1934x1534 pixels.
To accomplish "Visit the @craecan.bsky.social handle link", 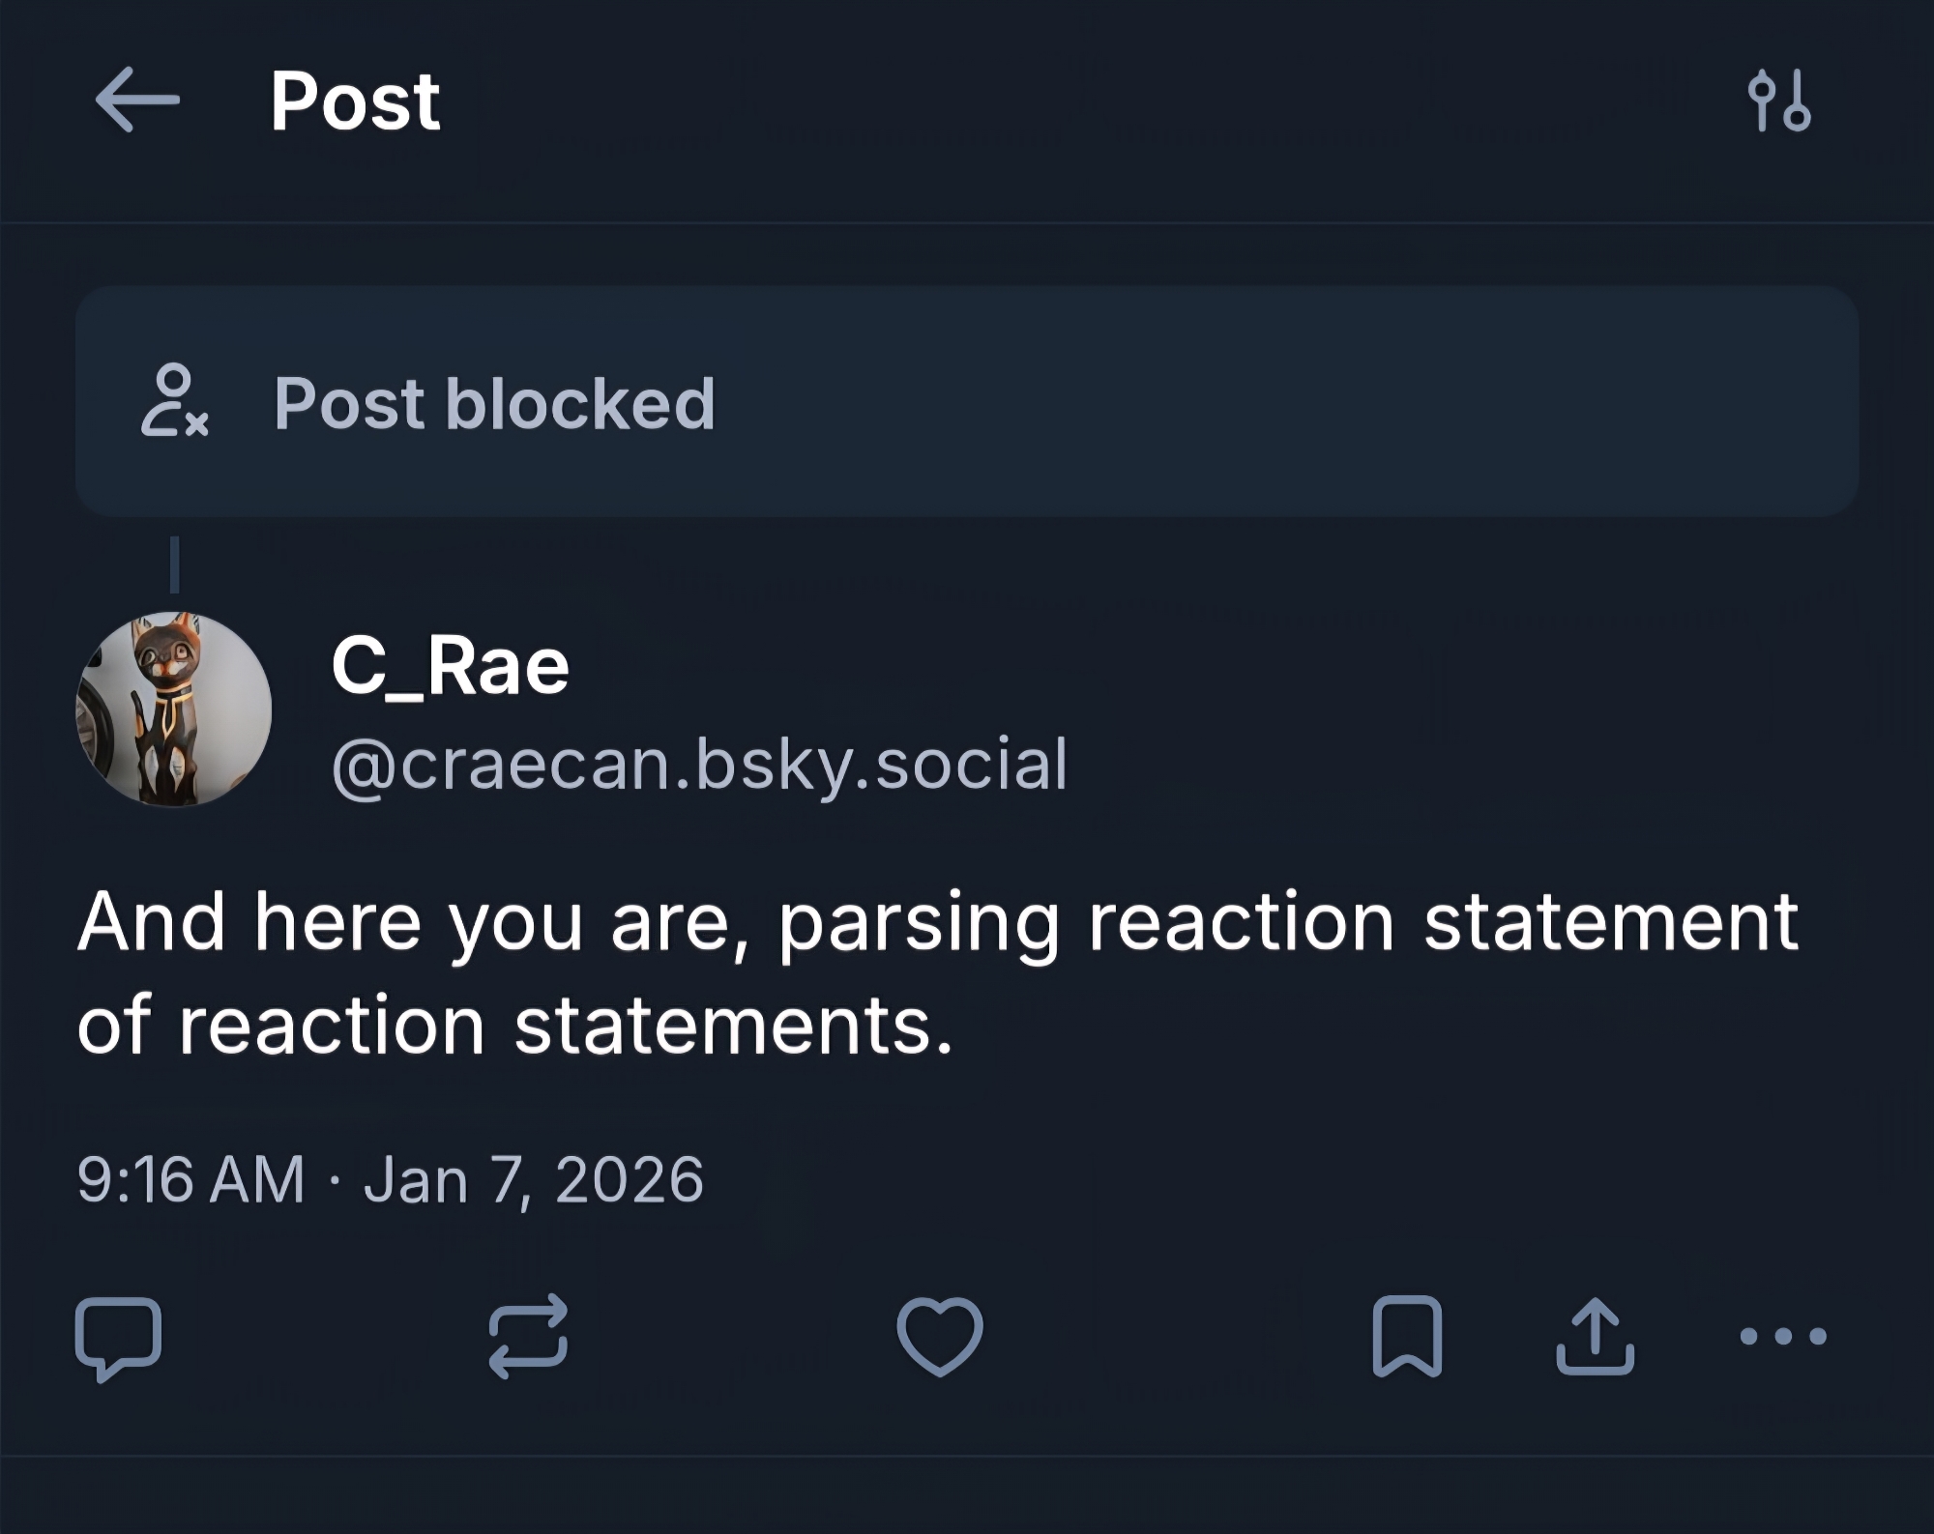I will pos(699,765).
